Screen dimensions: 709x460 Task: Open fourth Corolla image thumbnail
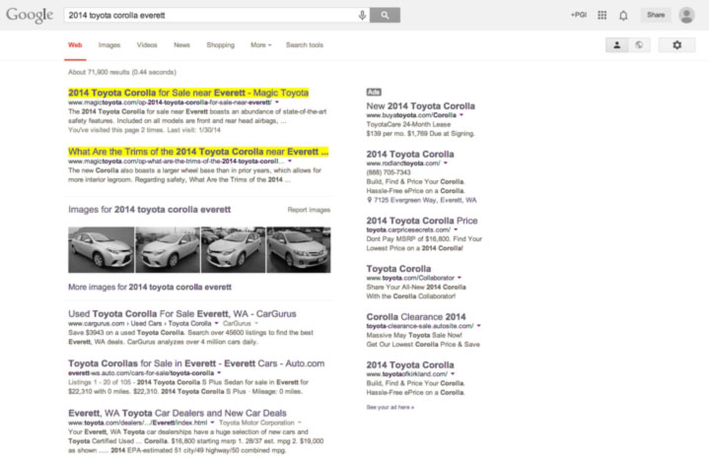[x=299, y=250]
